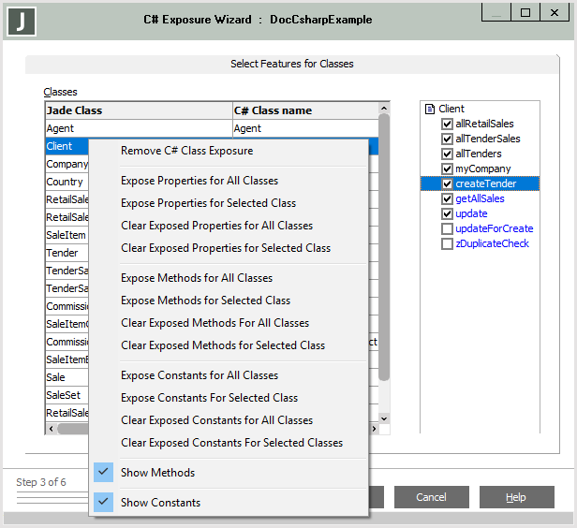Screen dimensions: 577x528
Task: Click the horizontal scroll left arrow
Action: [x=52, y=429]
